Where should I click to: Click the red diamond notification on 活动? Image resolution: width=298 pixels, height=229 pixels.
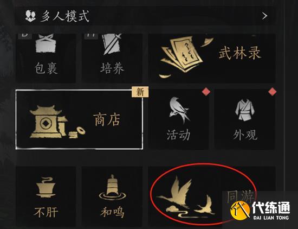pos(206,92)
